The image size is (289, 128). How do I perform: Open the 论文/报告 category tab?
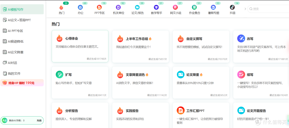pos(138,9)
